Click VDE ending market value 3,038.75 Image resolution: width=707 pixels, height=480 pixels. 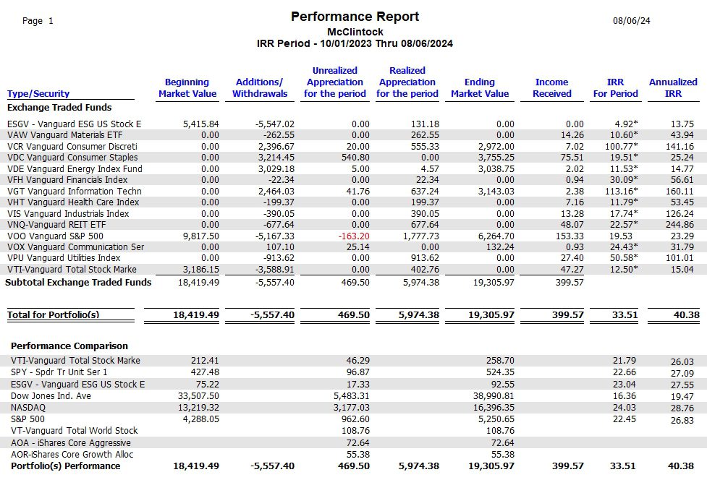[496, 169]
